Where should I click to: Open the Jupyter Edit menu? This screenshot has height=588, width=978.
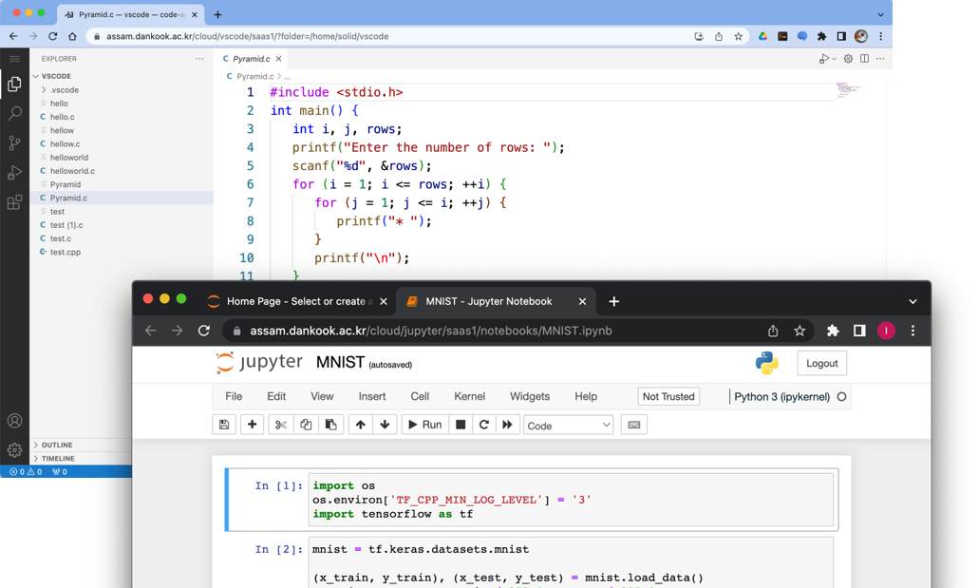(x=276, y=396)
